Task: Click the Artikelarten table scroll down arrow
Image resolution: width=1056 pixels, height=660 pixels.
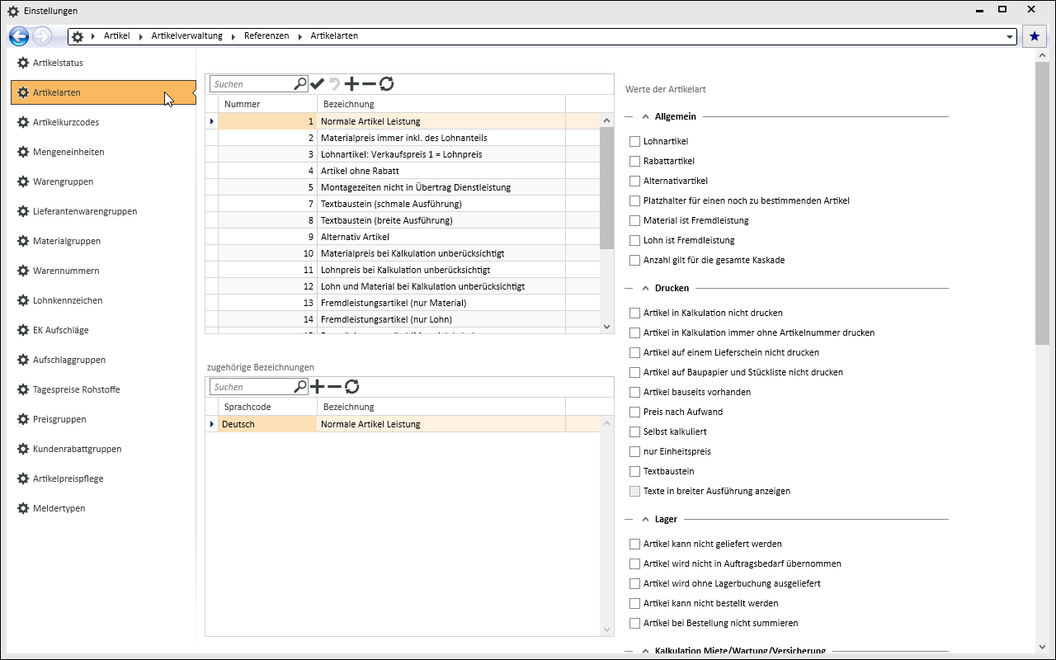Action: (x=607, y=327)
